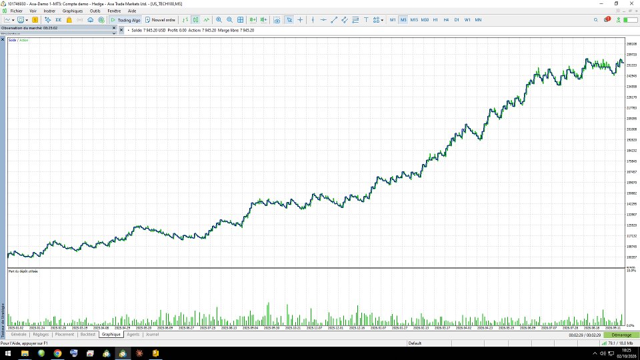The height and width of the screenshot is (360, 640).
Task: Click the yellow dollar symbols icon
Action: [x=35, y=19]
